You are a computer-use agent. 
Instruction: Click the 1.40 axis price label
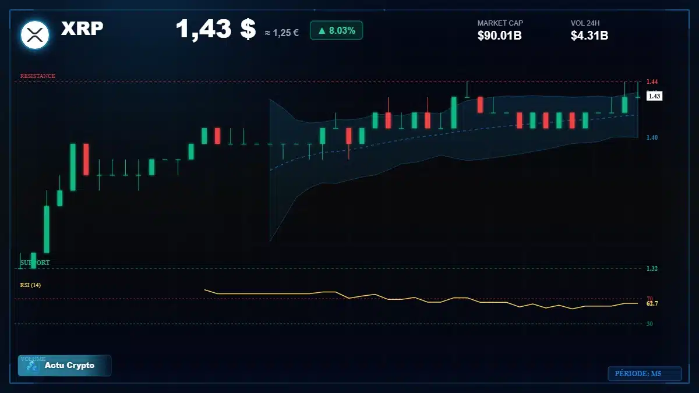652,137
